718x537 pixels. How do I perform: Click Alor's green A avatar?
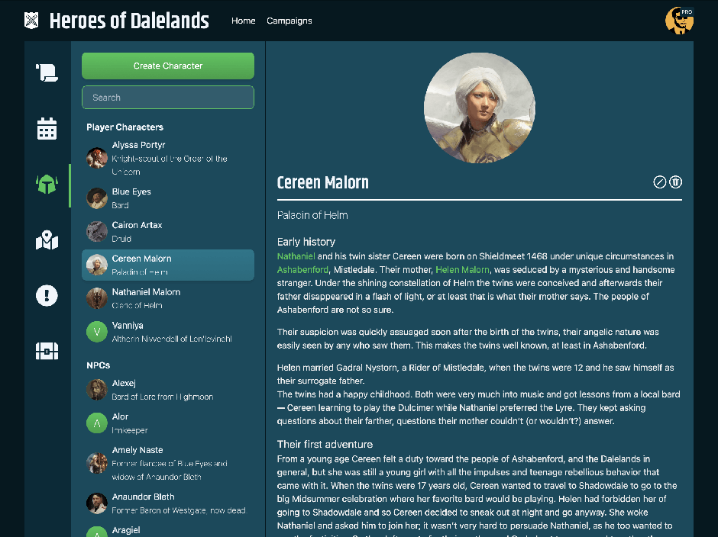click(96, 423)
